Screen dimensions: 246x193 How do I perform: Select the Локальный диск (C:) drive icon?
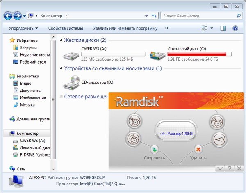pos(157,56)
